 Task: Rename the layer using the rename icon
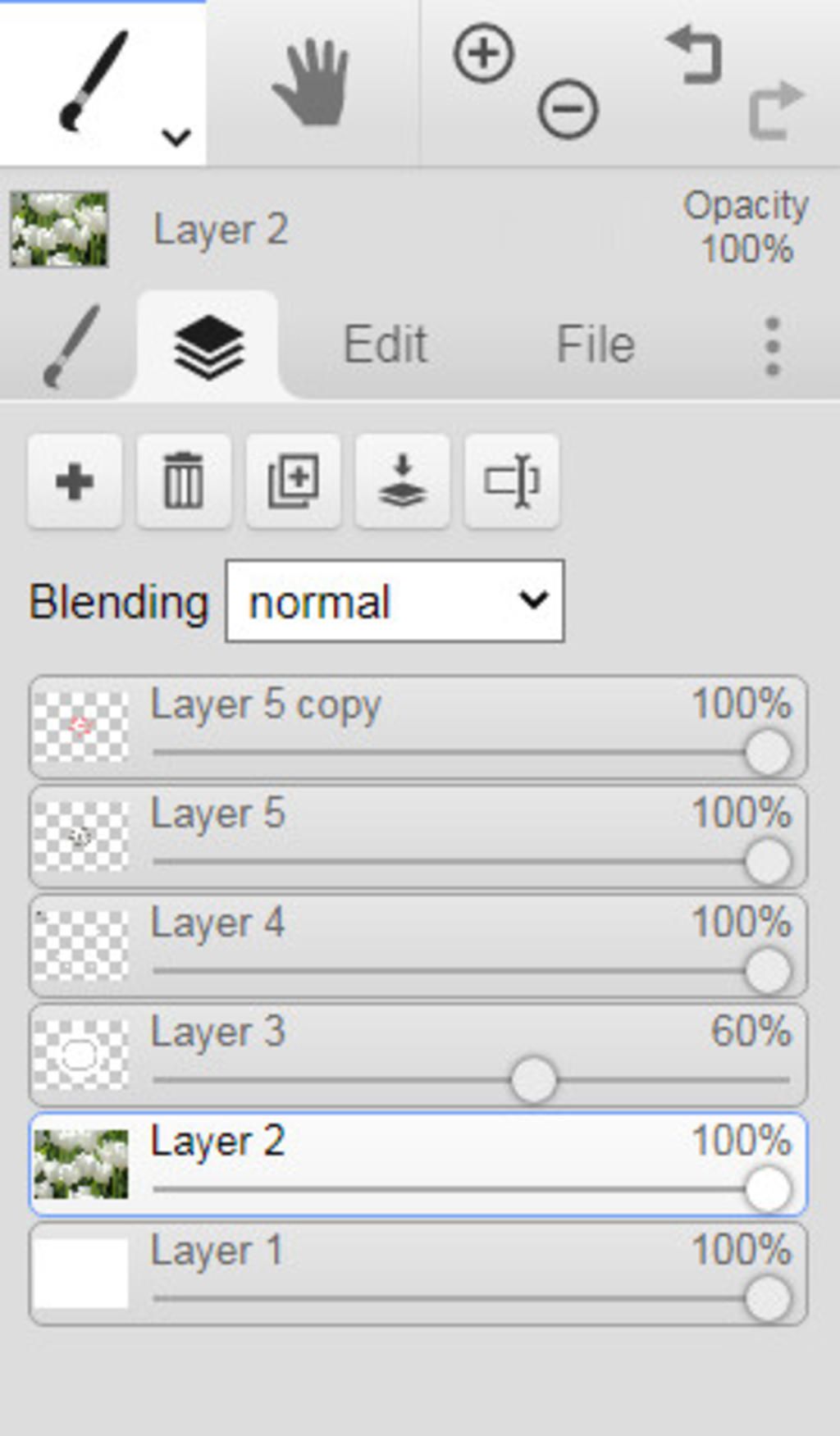tap(512, 481)
